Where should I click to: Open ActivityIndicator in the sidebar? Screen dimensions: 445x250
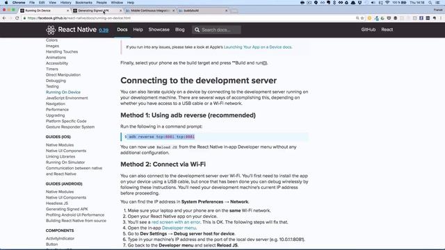pos(60,239)
